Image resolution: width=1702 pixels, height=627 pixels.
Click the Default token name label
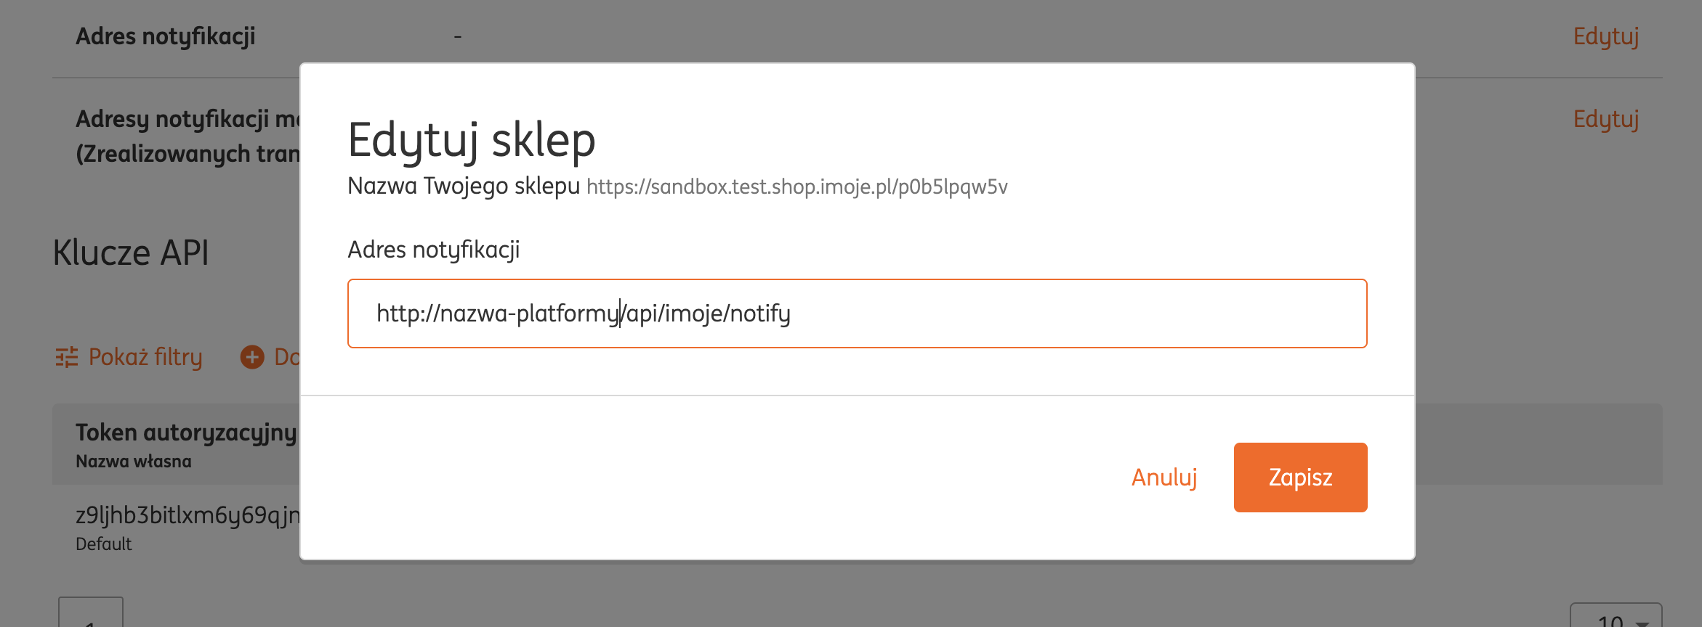104,544
